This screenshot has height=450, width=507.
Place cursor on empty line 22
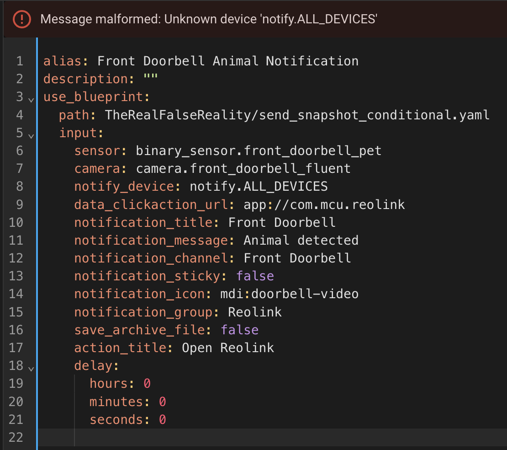click(x=183, y=438)
